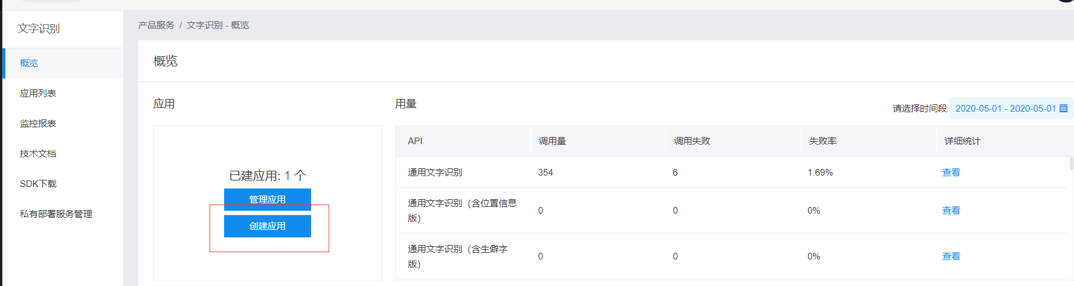Screen dimensions: 1074x286
Task: Click the 管理应用 button
Action: [x=268, y=199]
